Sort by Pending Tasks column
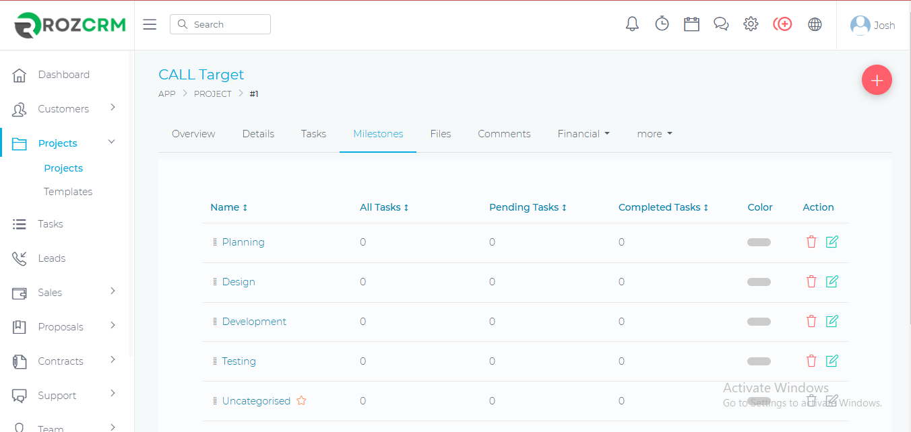The image size is (911, 432). click(528, 207)
